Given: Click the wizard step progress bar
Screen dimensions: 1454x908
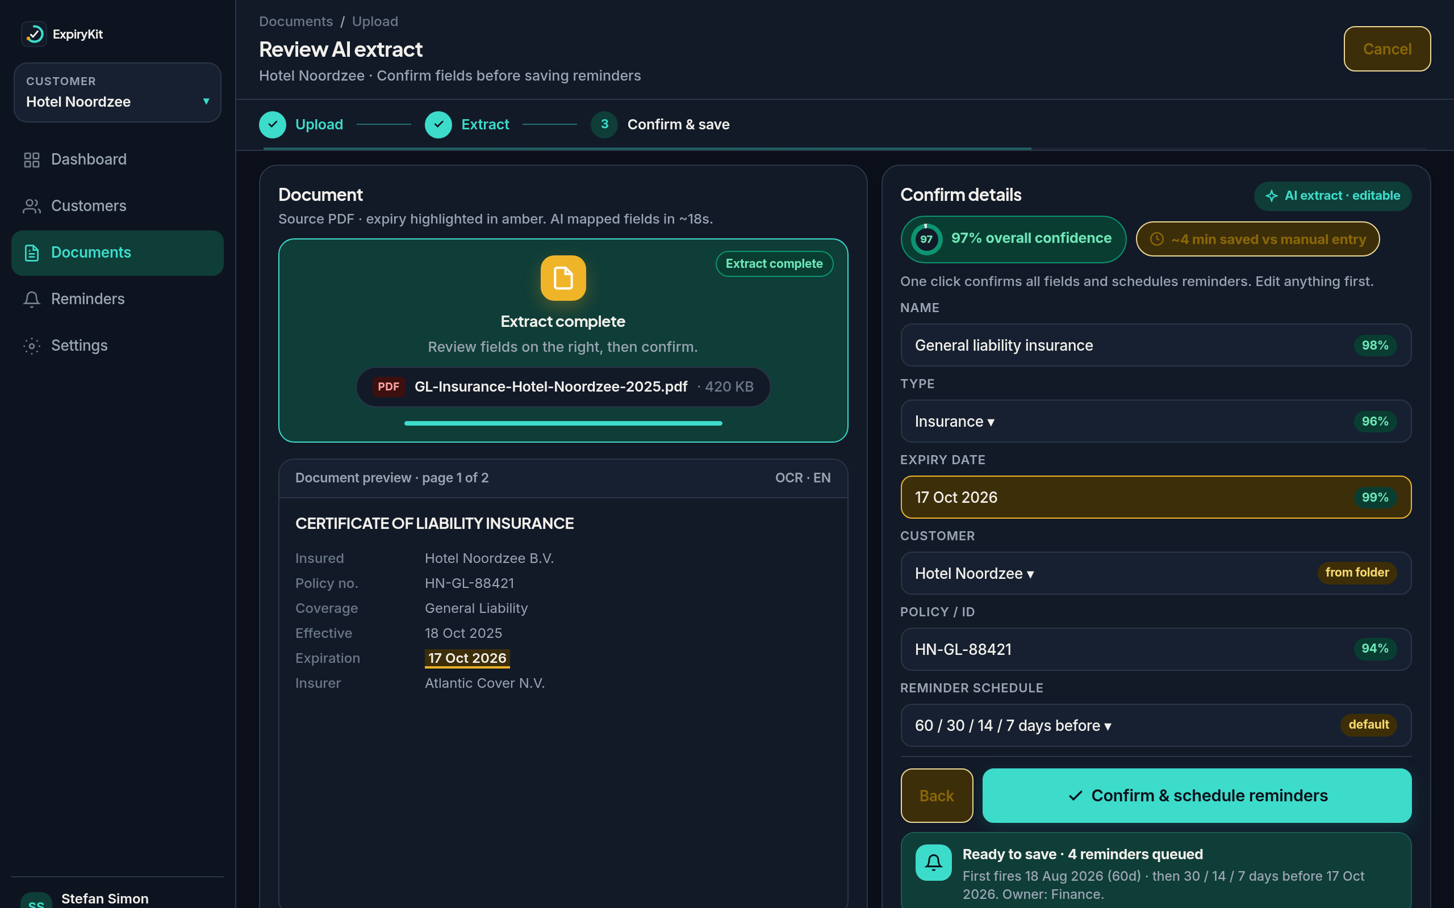Looking at the screenshot, I should [844, 148].
